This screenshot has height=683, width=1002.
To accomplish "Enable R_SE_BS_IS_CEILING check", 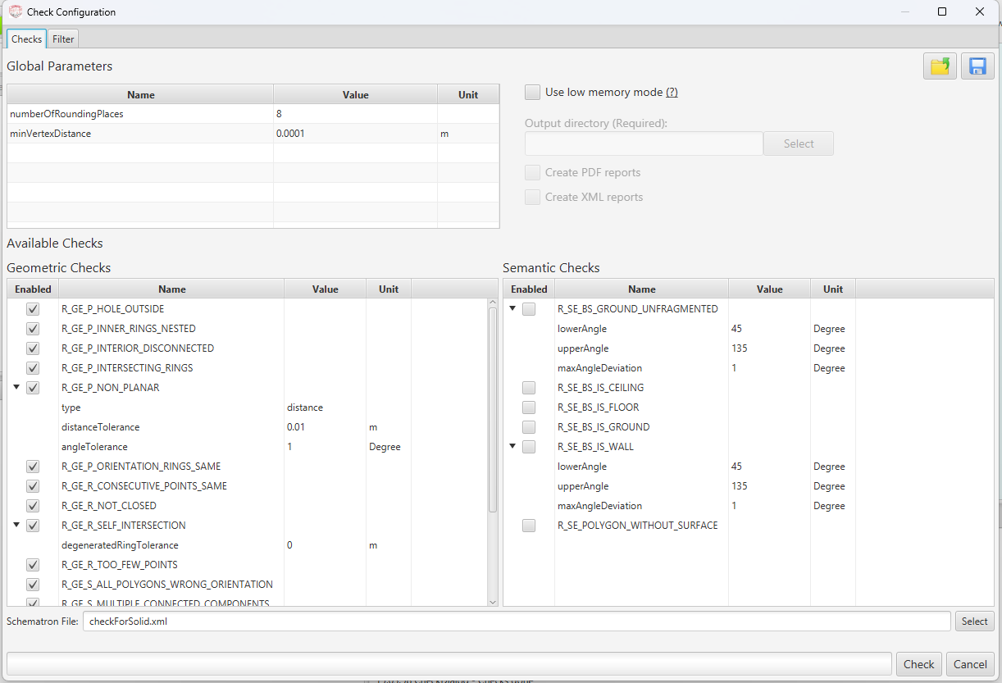I will point(529,388).
